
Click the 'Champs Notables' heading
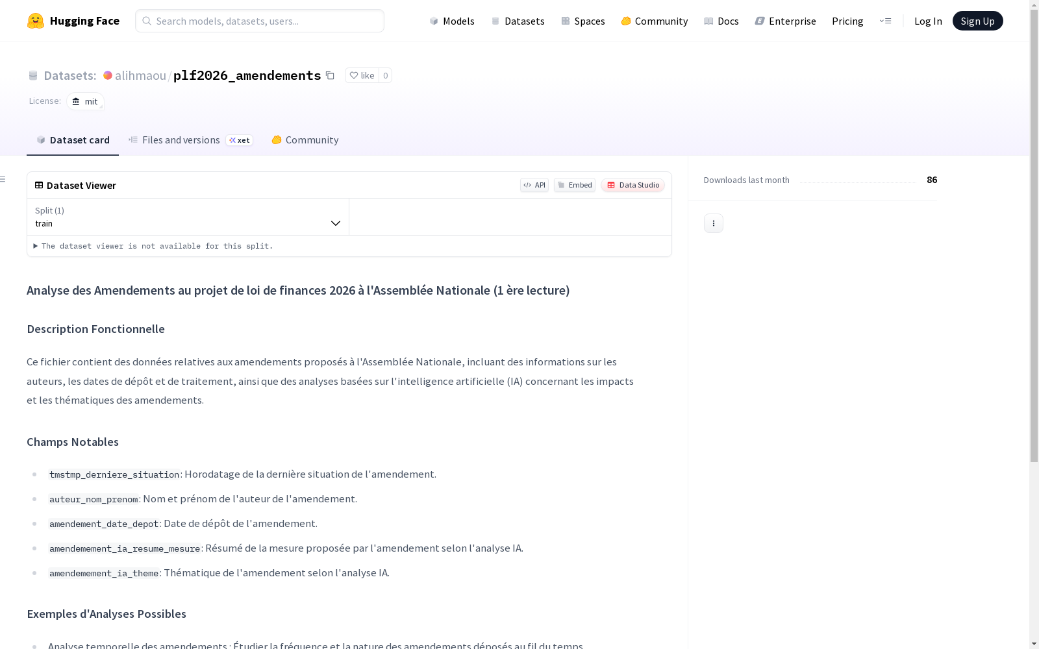click(x=73, y=442)
